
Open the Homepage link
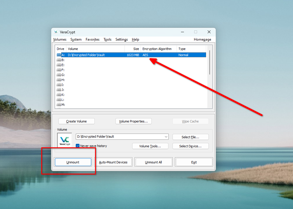tap(202, 39)
